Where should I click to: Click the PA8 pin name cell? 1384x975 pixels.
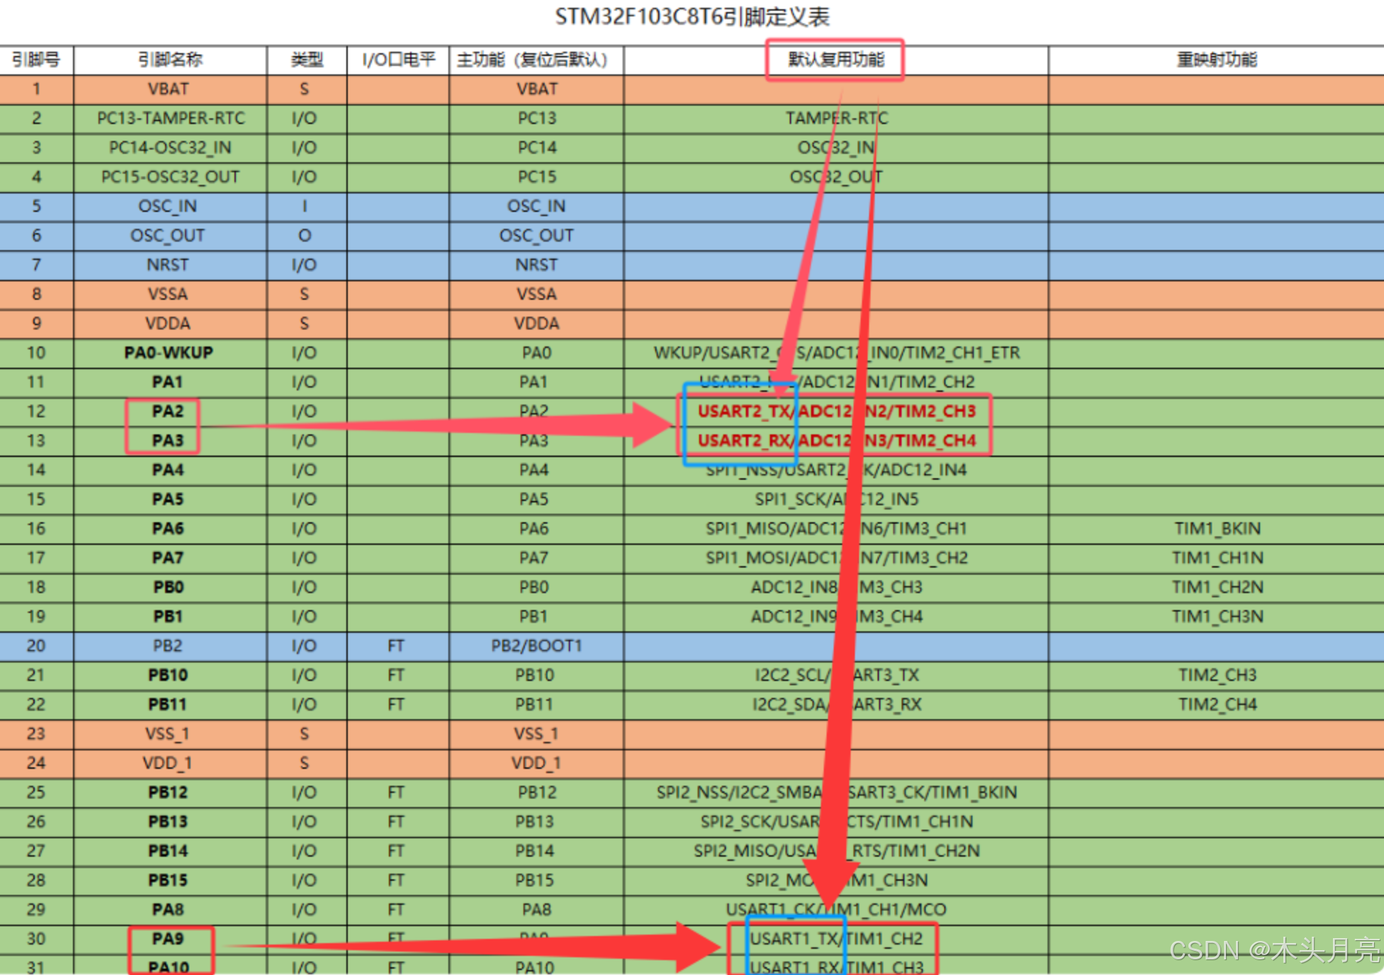click(x=170, y=910)
